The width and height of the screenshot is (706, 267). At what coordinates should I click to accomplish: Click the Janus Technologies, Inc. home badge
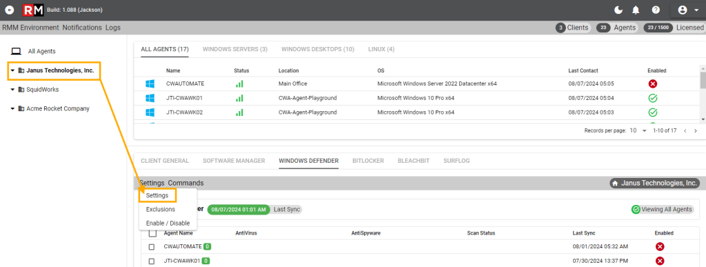pos(655,184)
